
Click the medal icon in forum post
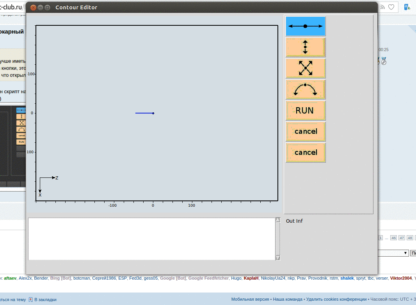pos(384,61)
